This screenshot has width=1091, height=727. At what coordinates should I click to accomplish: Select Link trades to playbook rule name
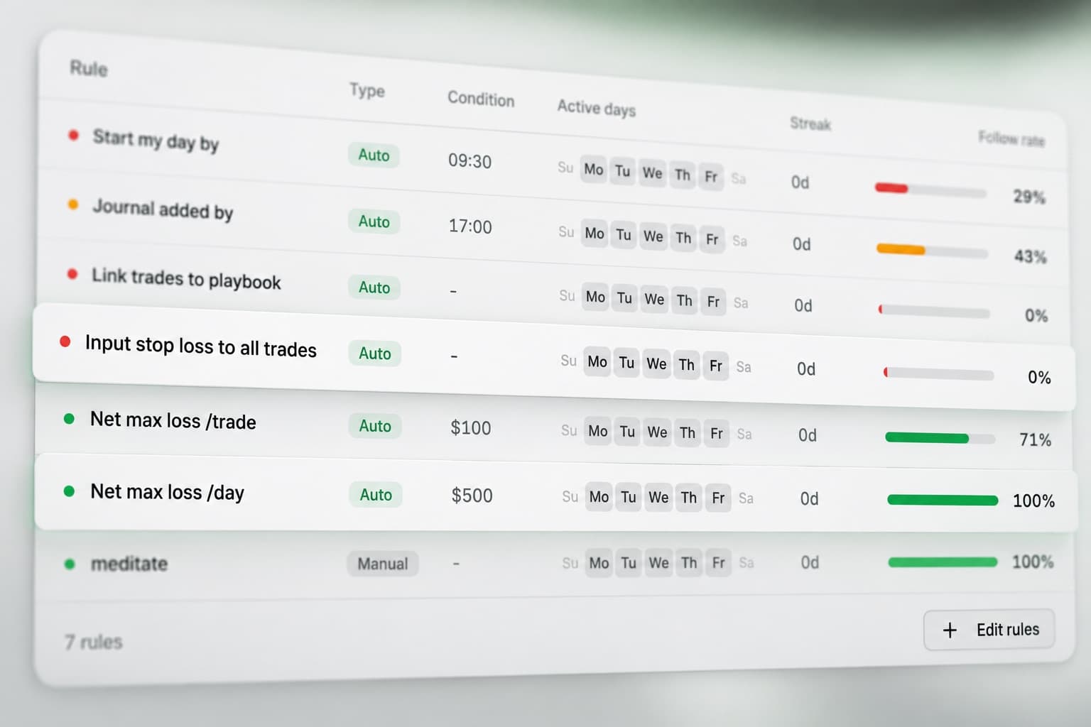point(186,279)
